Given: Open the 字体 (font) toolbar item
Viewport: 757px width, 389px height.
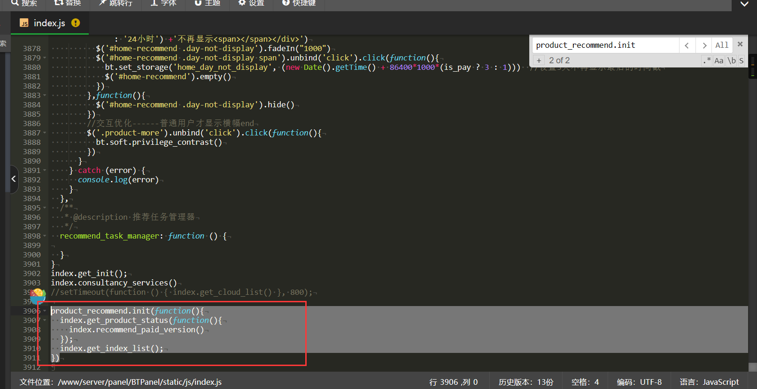Looking at the screenshot, I should pos(163,3).
